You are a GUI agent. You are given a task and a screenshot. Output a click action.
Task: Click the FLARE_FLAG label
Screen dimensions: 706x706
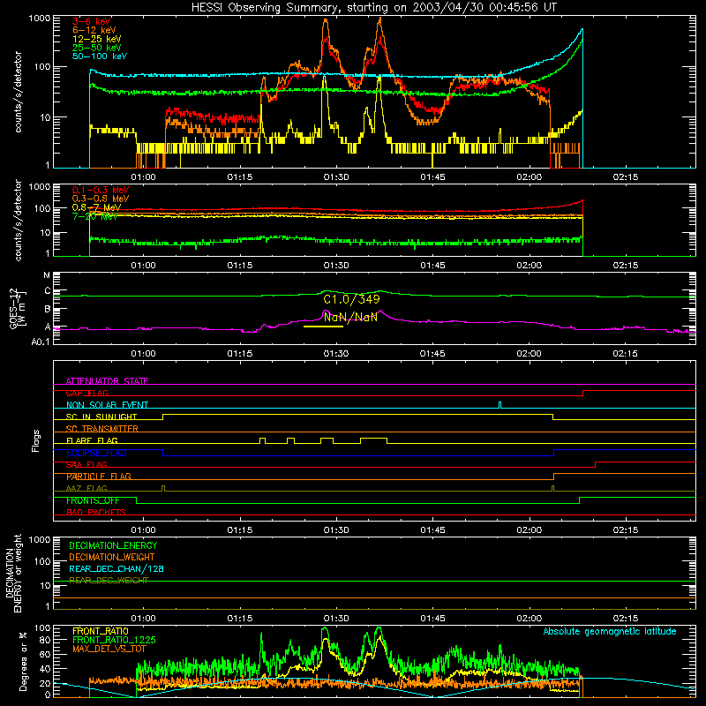(92, 440)
